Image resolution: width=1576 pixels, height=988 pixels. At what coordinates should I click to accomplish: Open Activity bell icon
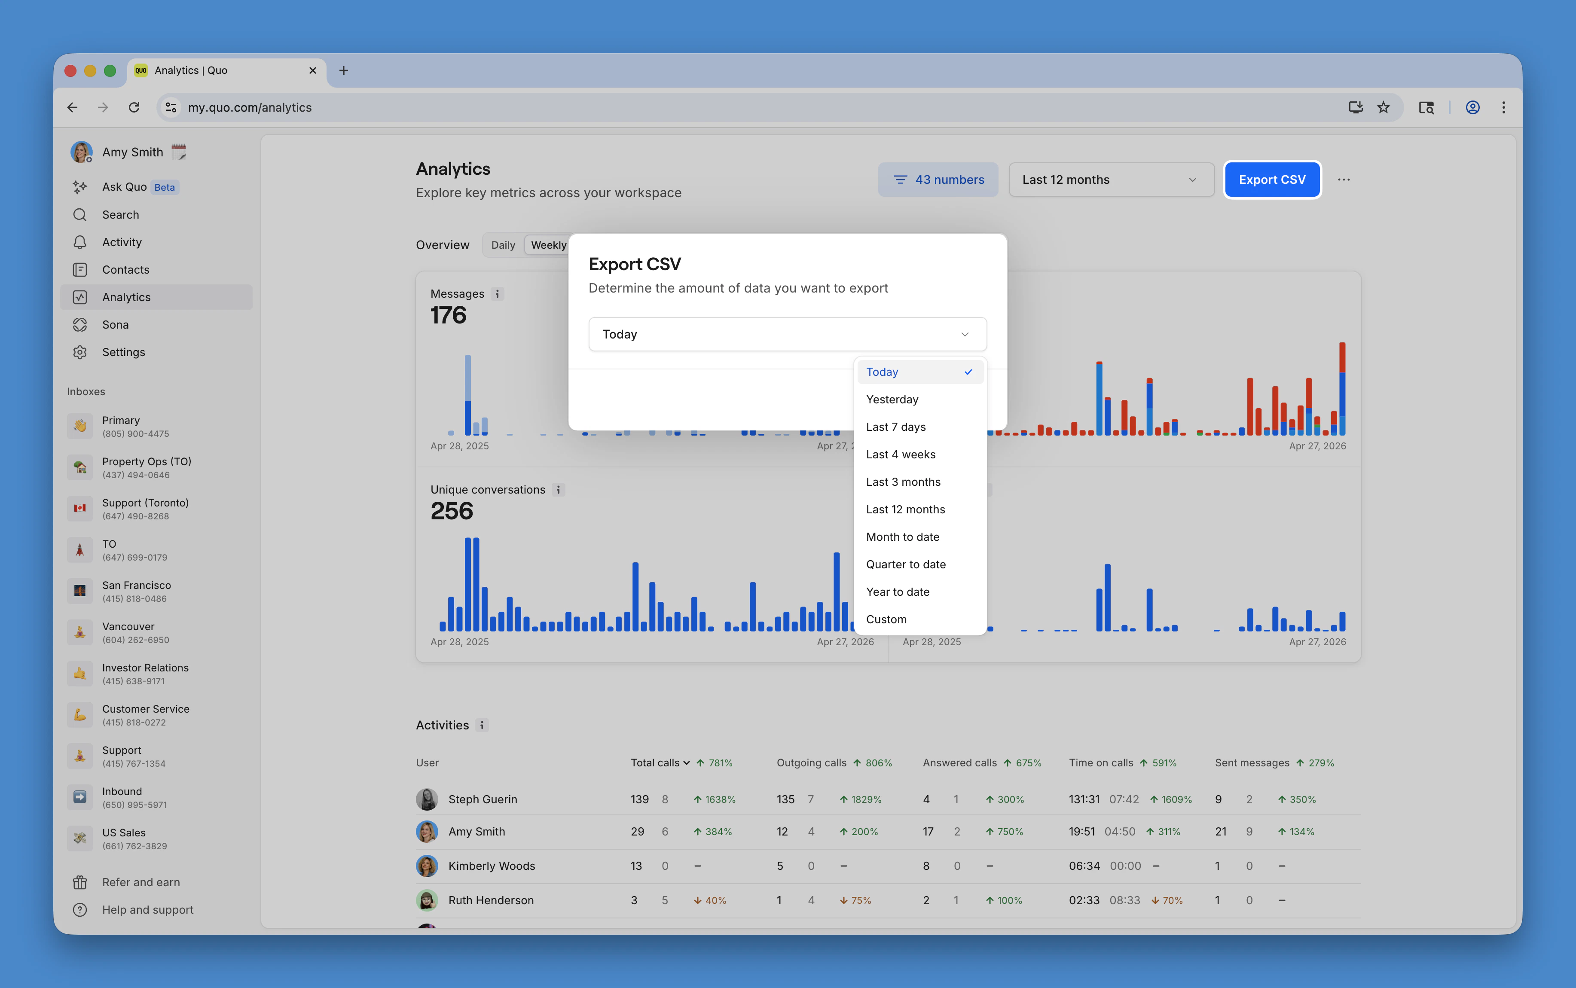click(80, 242)
